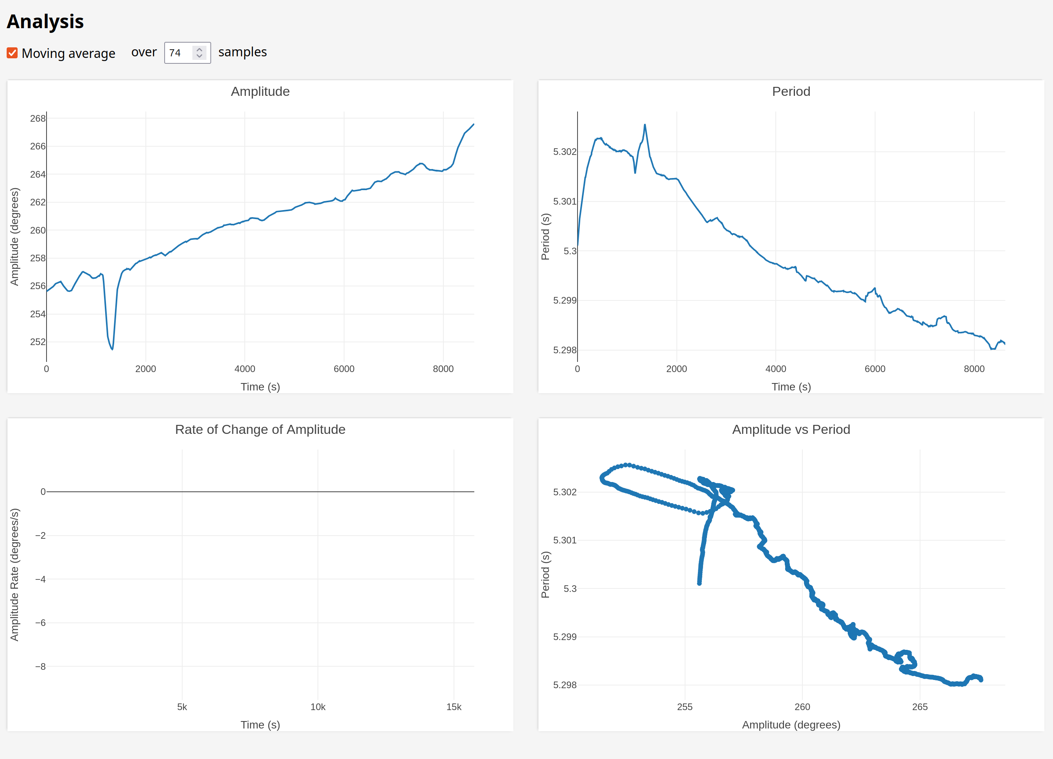This screenshot has width=1053, height=759.
Task: Decrease sample count with down arrow
Action: click(199, 56)
